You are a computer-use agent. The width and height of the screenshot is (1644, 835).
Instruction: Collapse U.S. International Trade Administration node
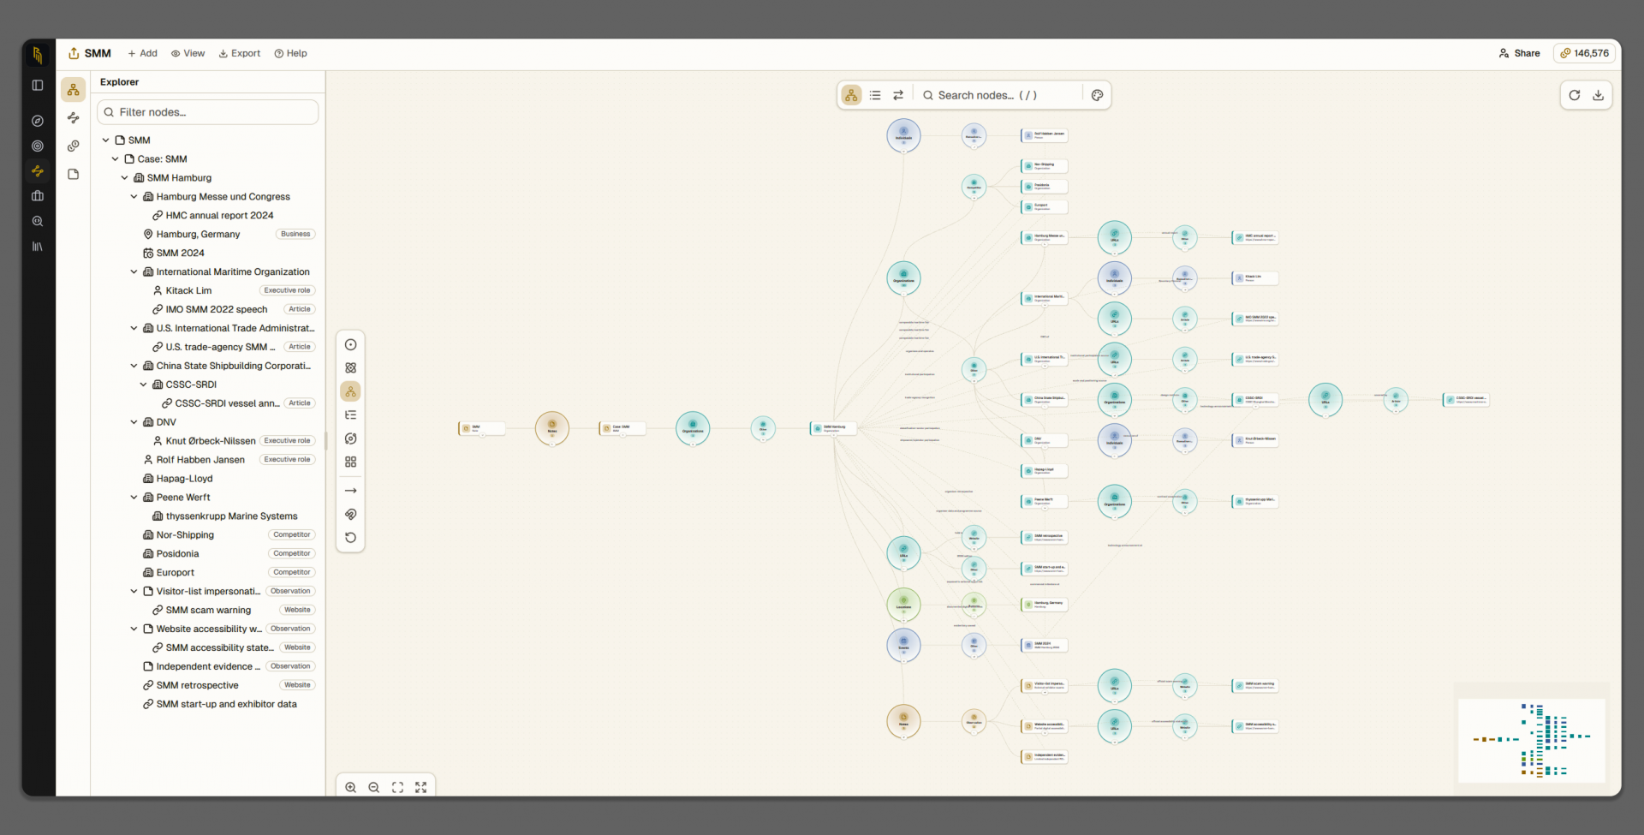click(x=134, y=329)
